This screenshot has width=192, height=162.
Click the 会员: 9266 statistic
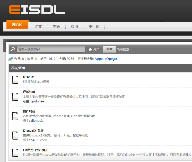66,59
